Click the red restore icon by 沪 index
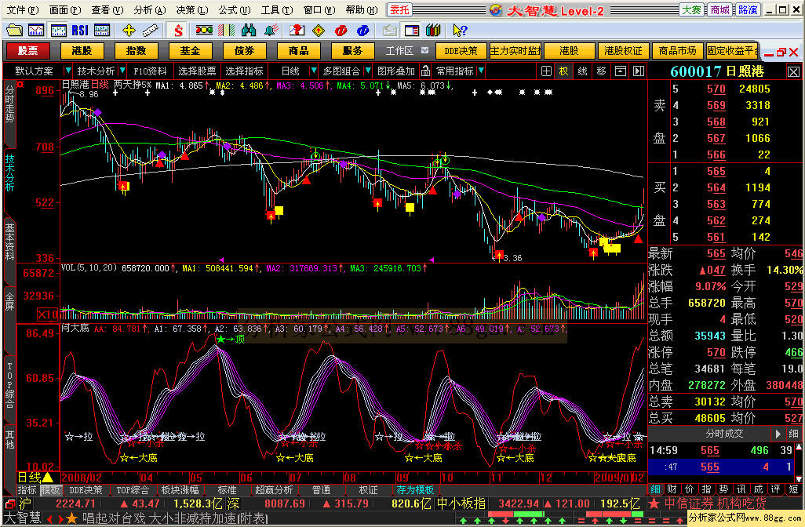This screenshot has width=805, height=527. click(x=9, y=504)
